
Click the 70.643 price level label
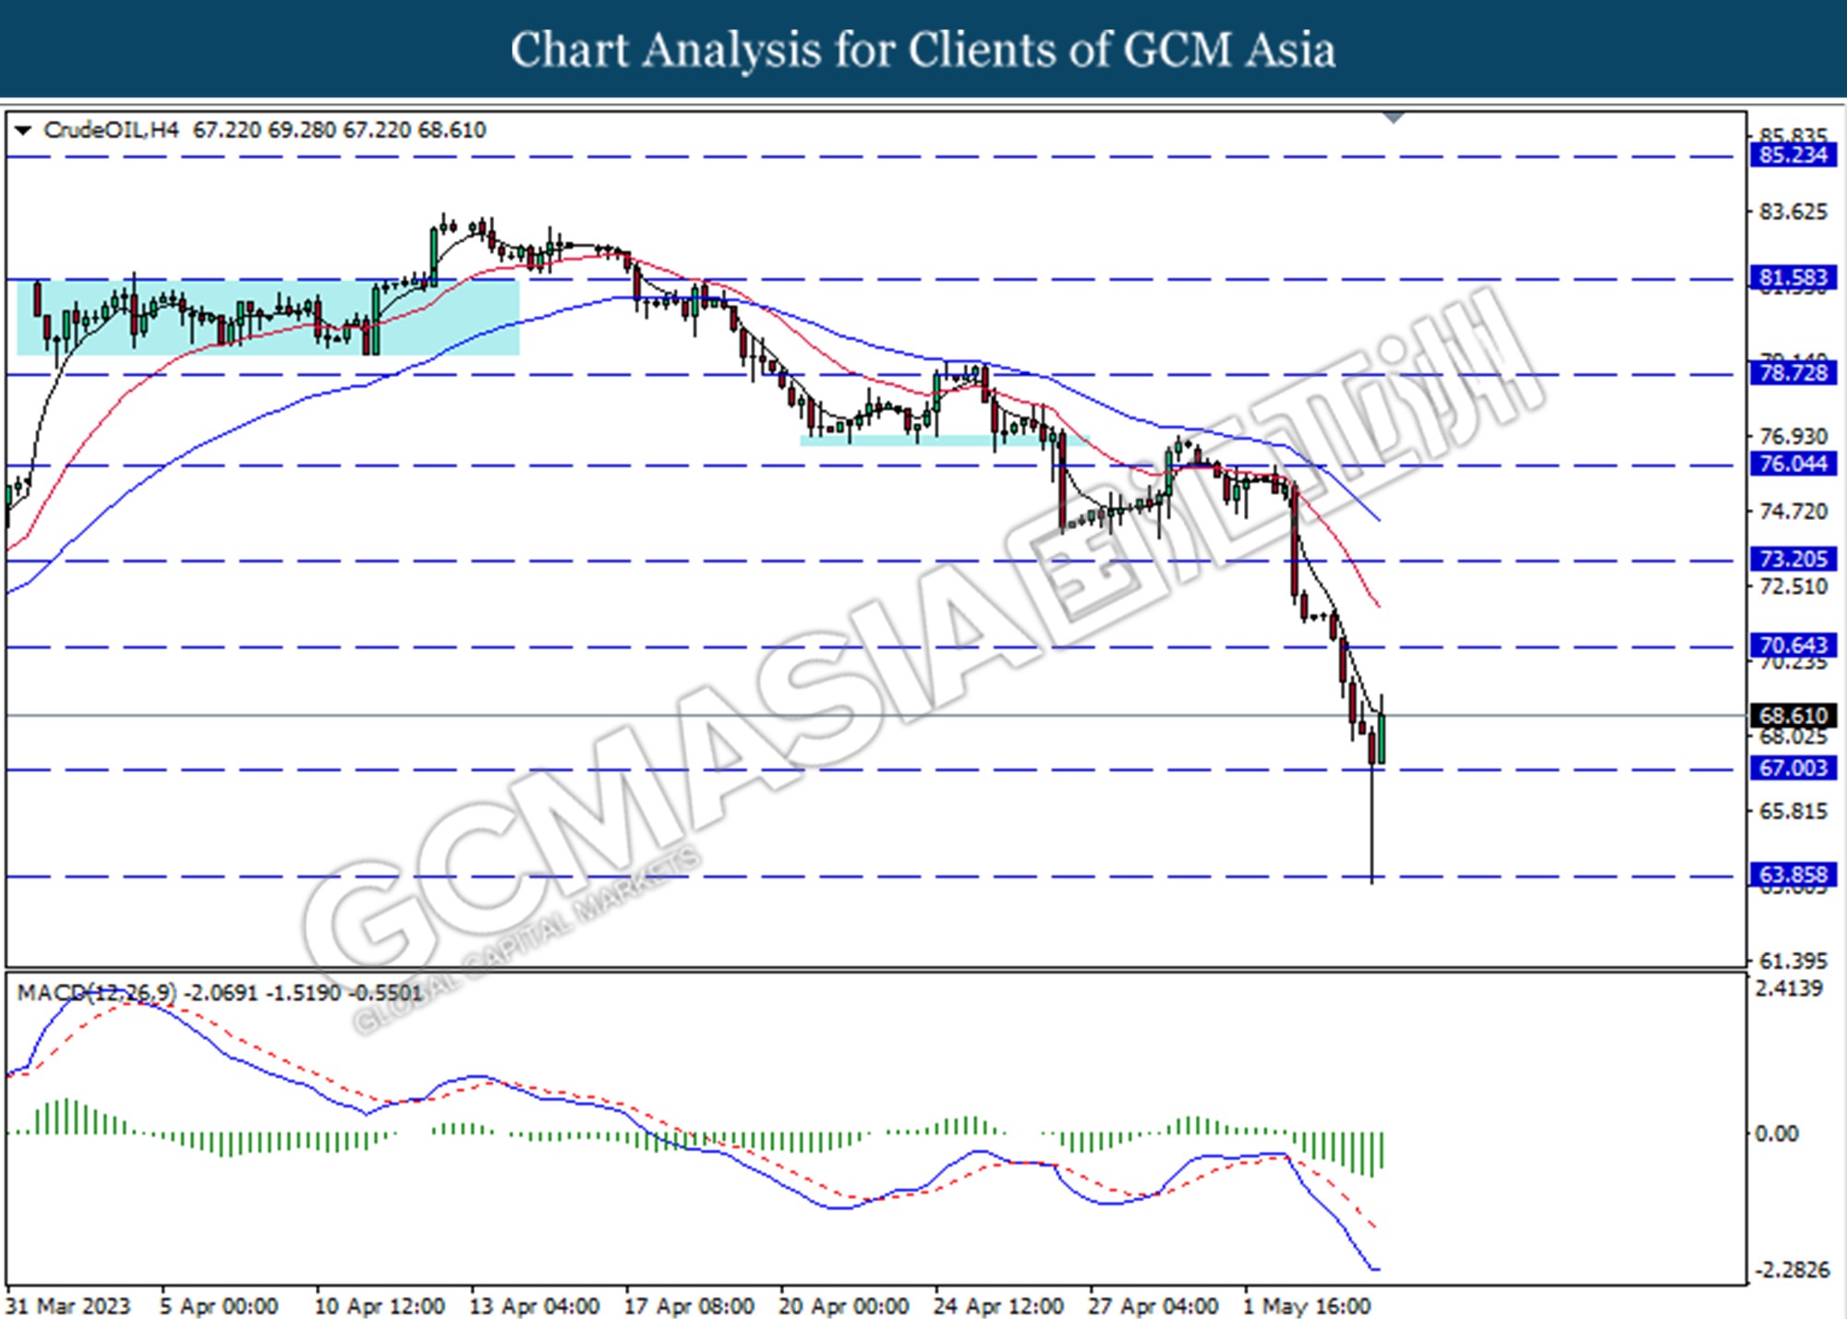[1793, 645]
